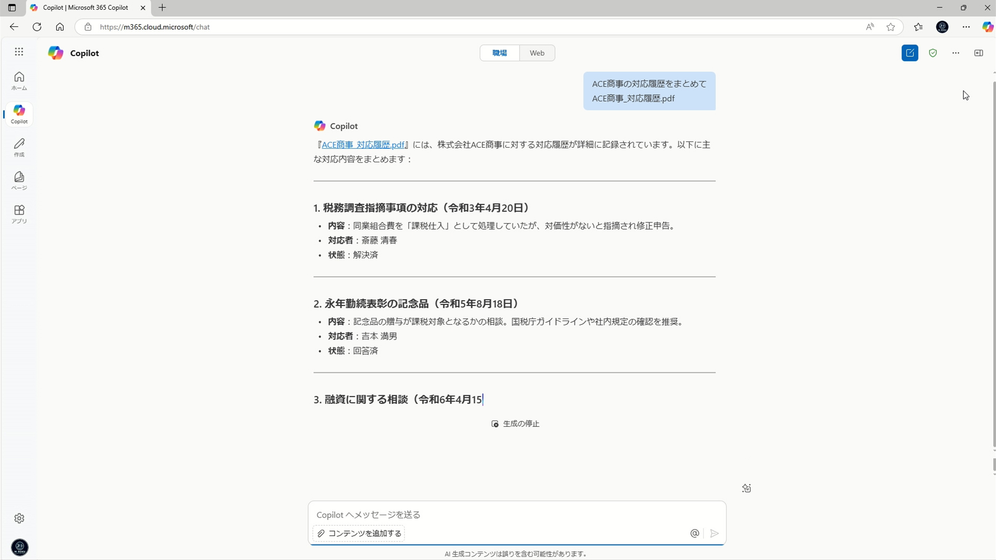
Task: Open the tab actions menu icon
Action: click(x=12, y=8)
